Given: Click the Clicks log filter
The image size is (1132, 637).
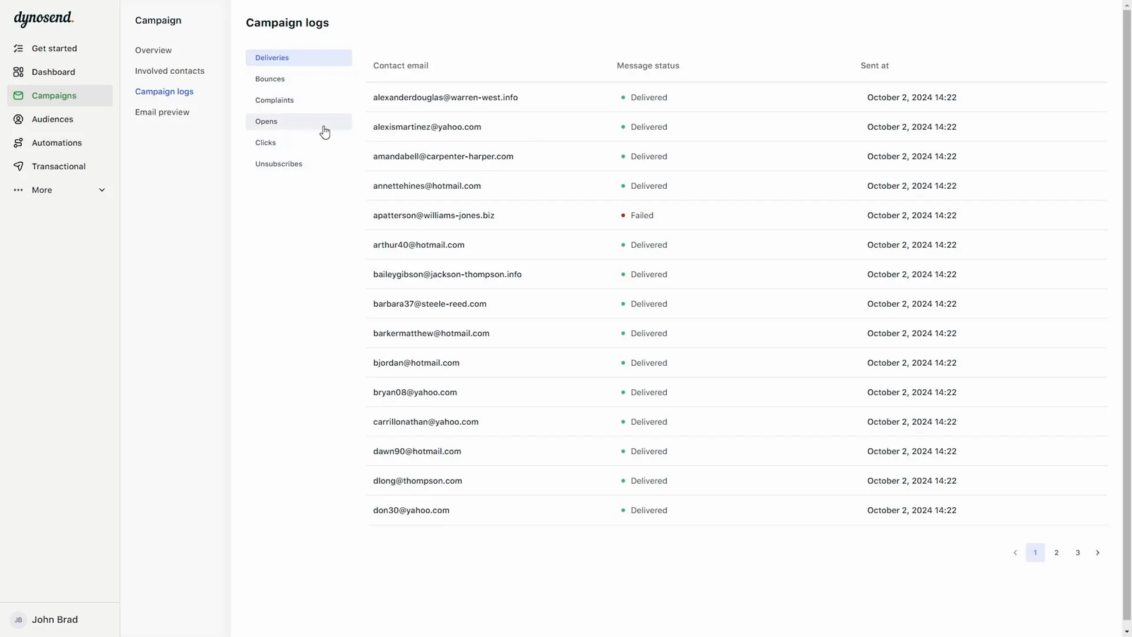Looking at the screenshot, I should point(265,142).
